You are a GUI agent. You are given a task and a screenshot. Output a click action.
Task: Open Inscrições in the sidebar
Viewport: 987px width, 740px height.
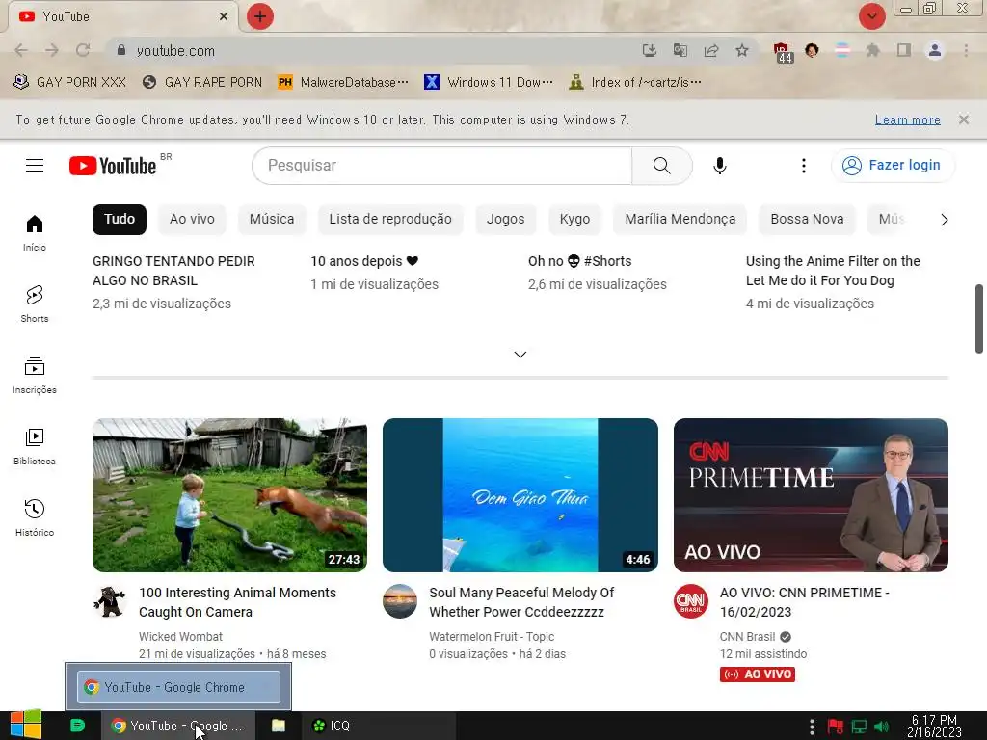point(35,375)
